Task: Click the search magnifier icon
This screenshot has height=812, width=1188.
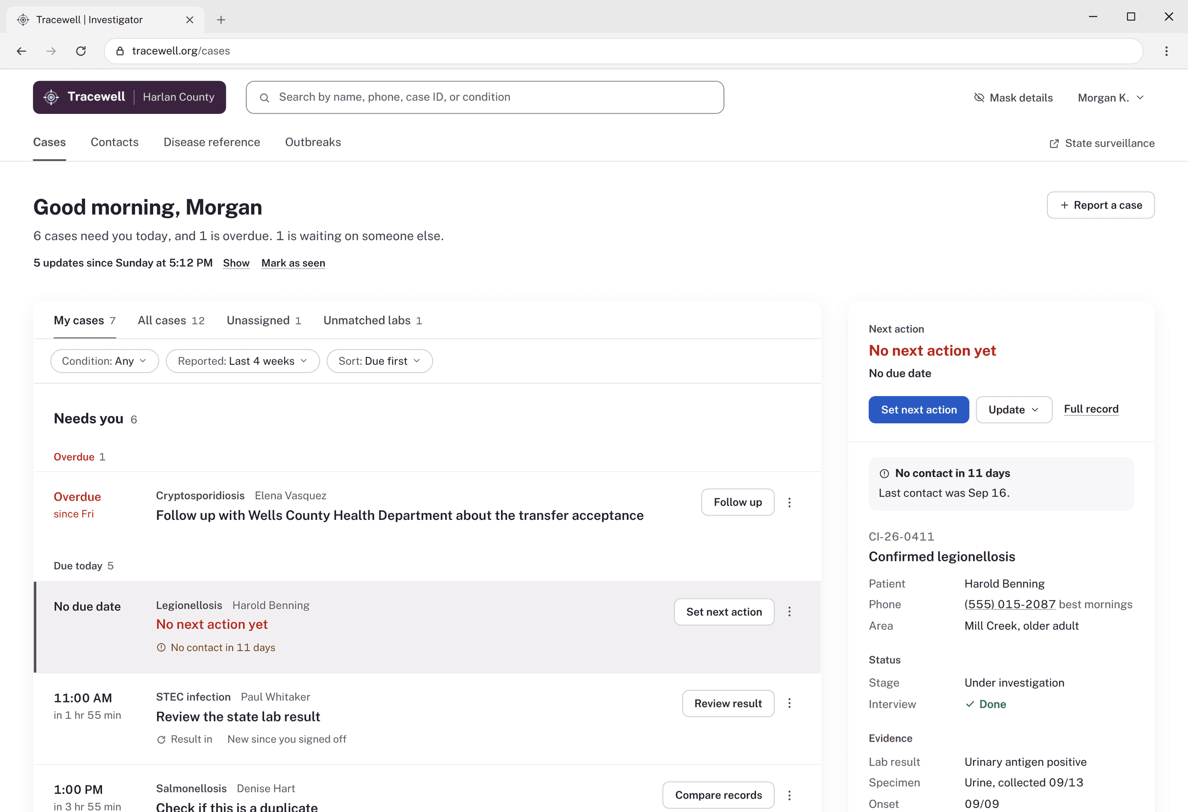Action: coord(264,98)
